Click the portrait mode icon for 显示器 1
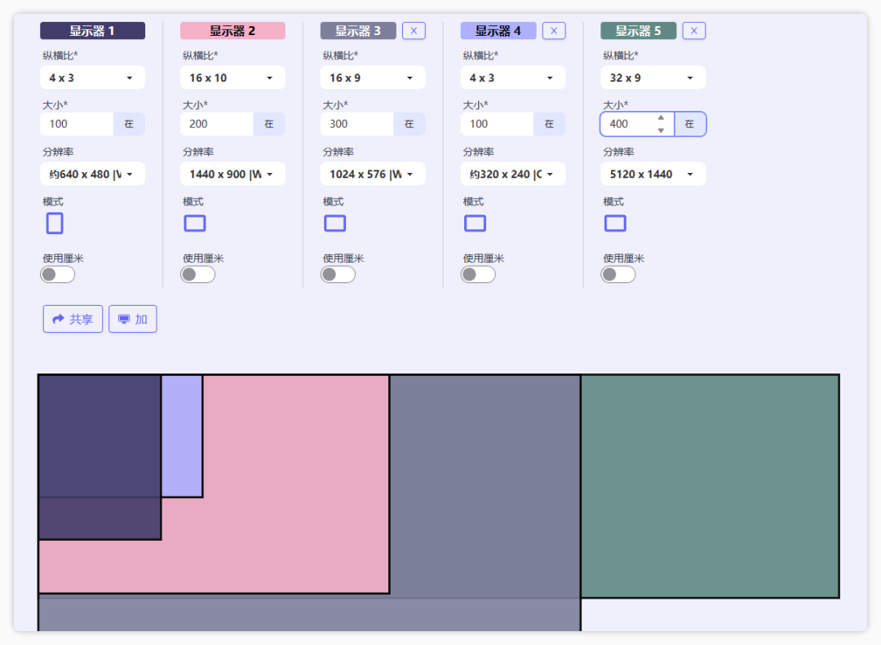 [55, 223]
